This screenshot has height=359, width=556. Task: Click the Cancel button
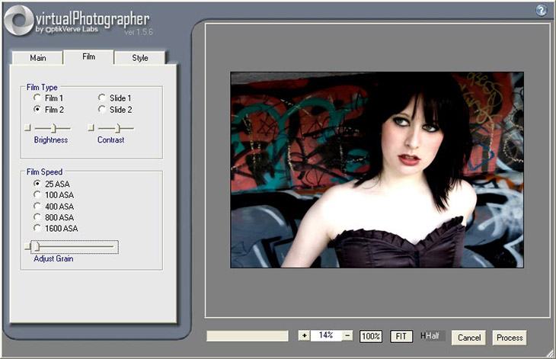468,338
